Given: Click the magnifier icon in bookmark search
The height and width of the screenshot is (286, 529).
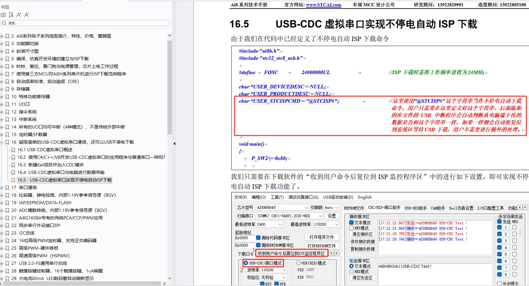Looking at the screenshot, I should tap(4, 23).
